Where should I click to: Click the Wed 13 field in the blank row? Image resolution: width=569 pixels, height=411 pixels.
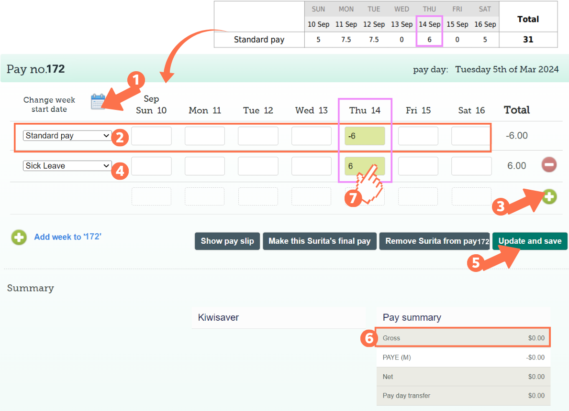pyautogui.click(x=312, y=196)
